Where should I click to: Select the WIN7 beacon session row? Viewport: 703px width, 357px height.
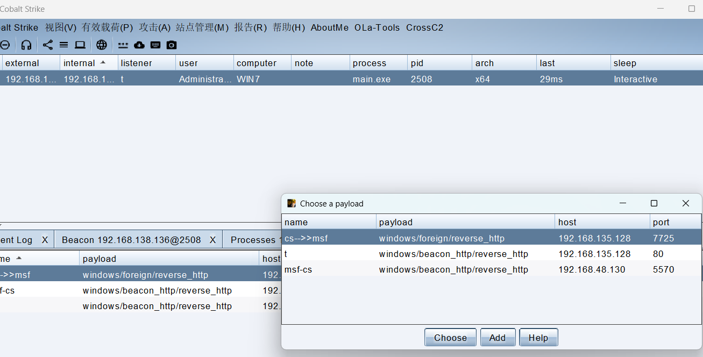[351, 79]
